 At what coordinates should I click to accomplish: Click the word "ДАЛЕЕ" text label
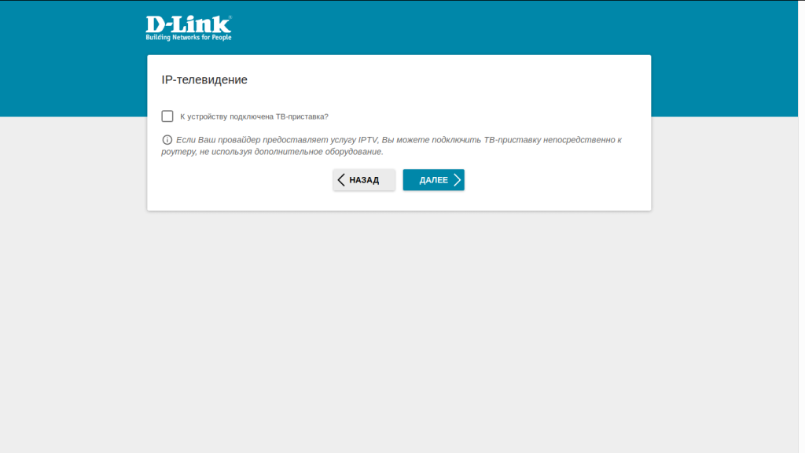coord(434,180)
